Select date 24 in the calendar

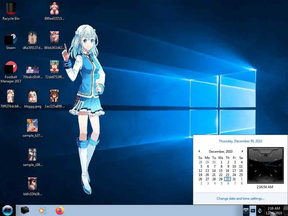[x=234, y=175]
